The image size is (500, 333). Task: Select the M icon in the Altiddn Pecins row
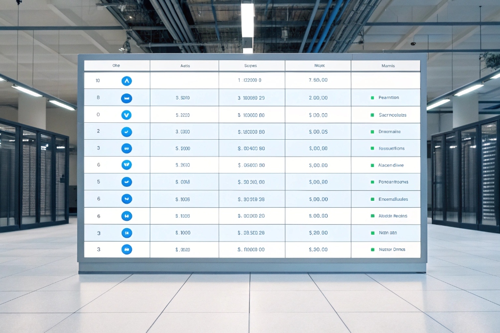click(126, 215)
